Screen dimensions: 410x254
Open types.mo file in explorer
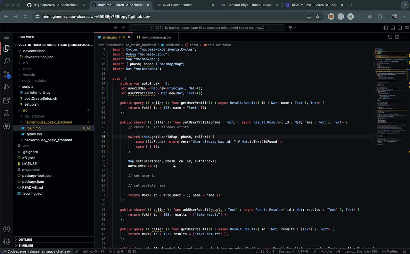pos(34,134)
